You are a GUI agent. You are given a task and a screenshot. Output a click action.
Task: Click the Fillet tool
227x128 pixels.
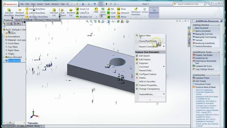pos(96,11)
